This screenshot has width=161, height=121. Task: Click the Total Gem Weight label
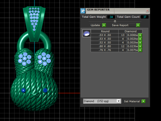pos(94,17)
